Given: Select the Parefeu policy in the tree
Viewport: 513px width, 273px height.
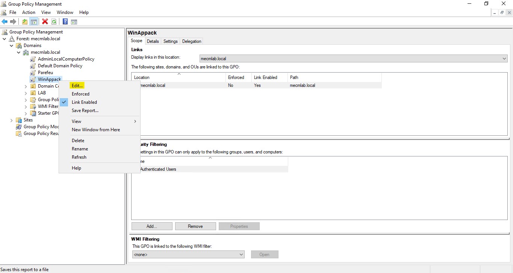Looking at the screenshot, I should click(45, 72).
